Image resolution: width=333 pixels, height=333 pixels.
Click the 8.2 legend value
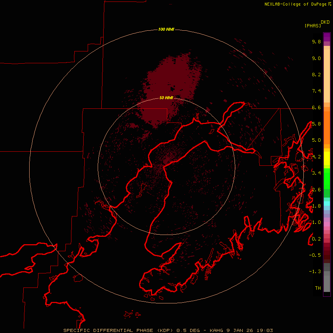316,74
